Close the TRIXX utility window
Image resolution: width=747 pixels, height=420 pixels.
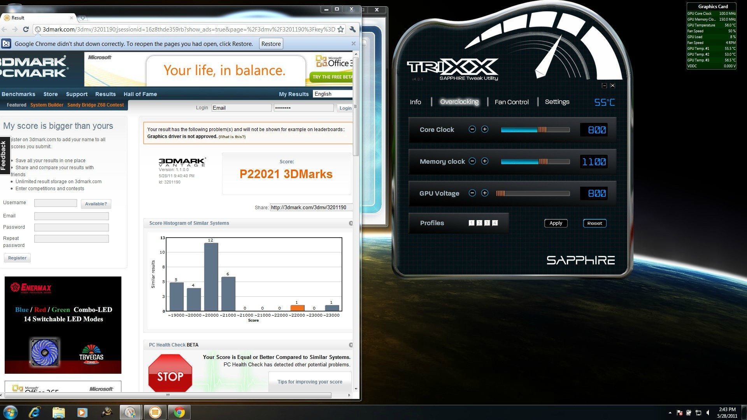612,86
